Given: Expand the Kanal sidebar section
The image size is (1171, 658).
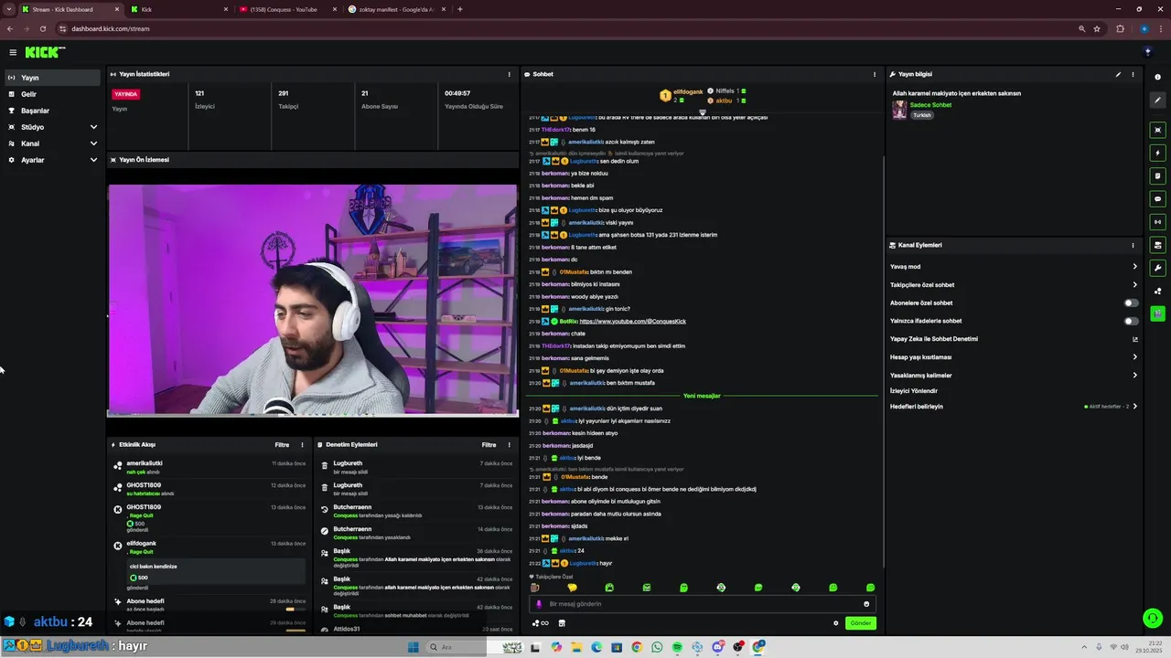Looking at the screenshot, I should tap(51, 143).
